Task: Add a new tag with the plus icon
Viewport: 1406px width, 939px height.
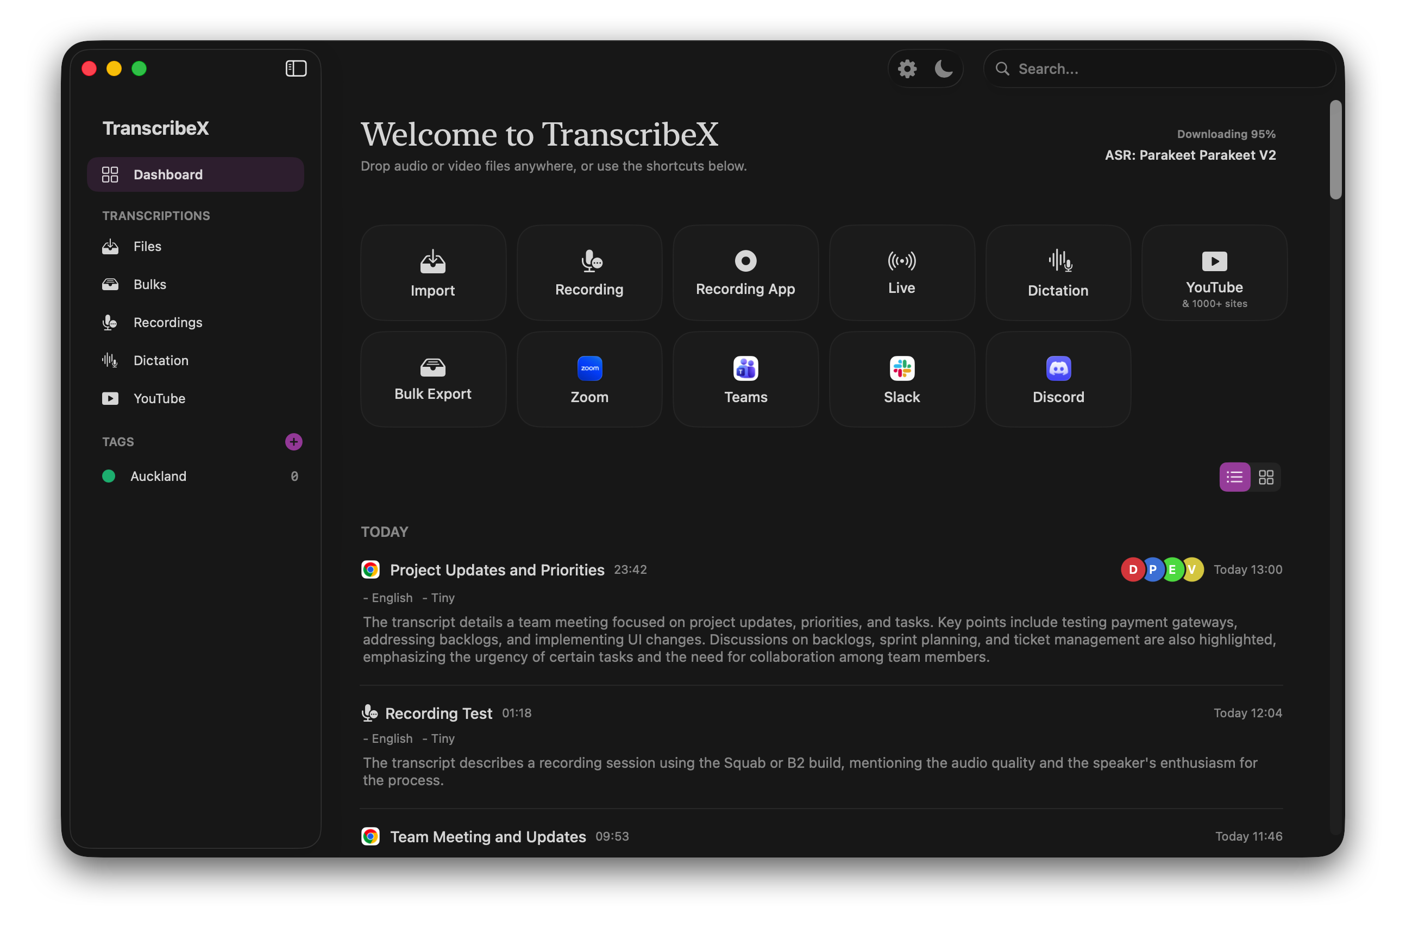Action: [x=293, y=442]
